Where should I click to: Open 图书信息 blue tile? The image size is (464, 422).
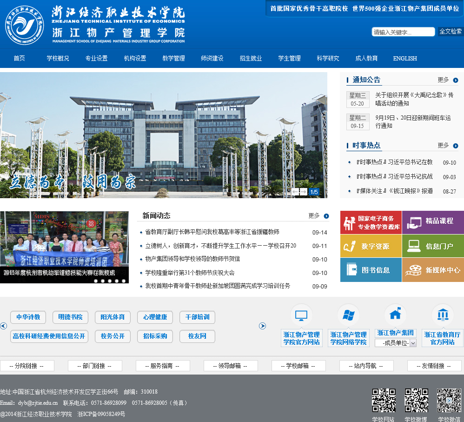coord(371,270)
